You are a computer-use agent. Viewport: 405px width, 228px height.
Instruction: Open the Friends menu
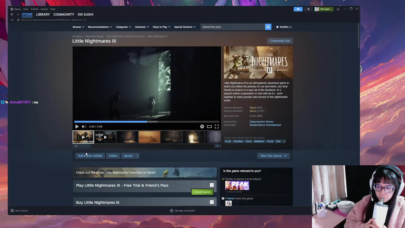[34, 9]
